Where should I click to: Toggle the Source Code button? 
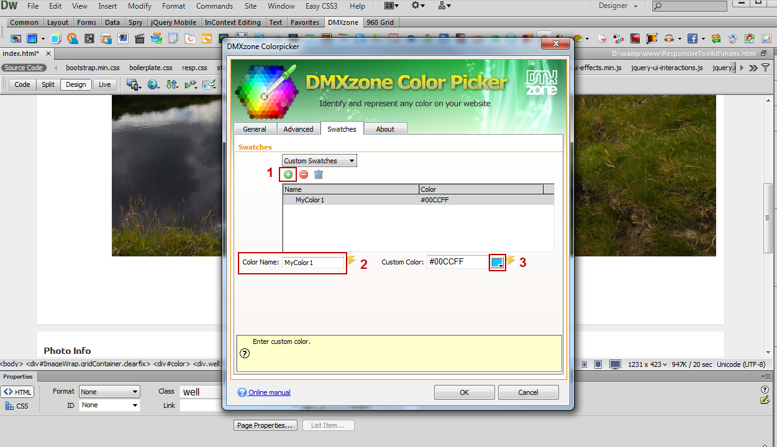(x=24, y=68)
